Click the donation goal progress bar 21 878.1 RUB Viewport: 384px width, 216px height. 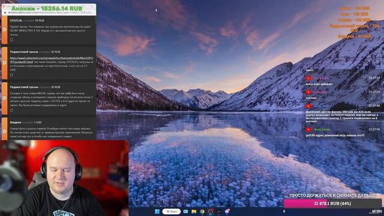(332, 203)
